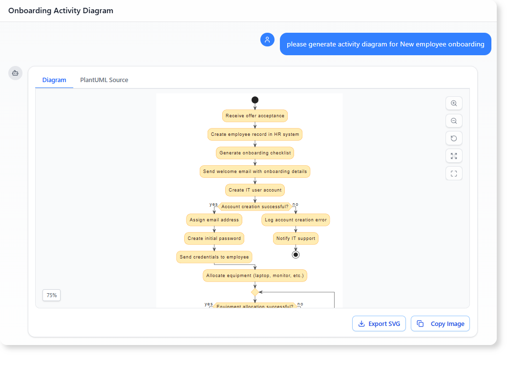The height and width of the screenshot is (367, 508).
Task: Click the 'Allocate equipment' activity node
Action: coord(254,276)
